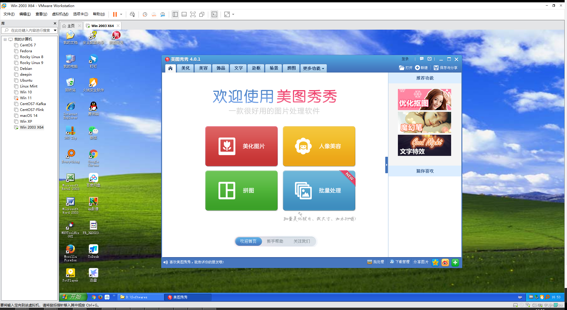
Task: Click the 美化图片 red tile
Action: click(241, 146)
